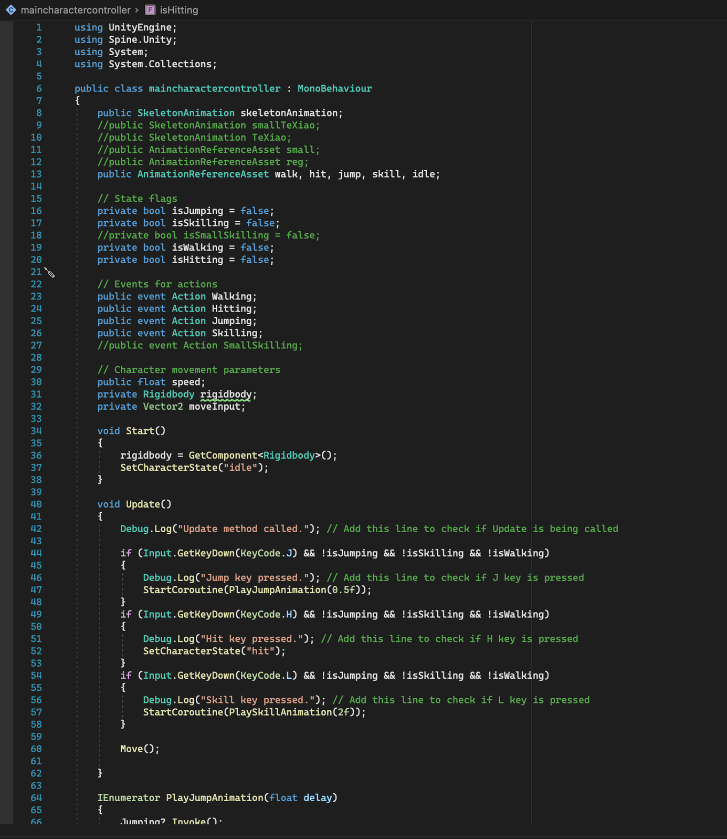Click 'moveInput' on line 32
This screenshot has width=727, height=839.
pyautogui.click(x=215, y=407)
